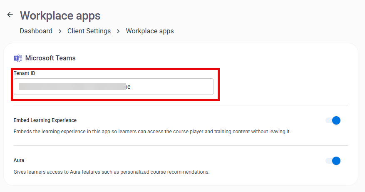
Task: Go back using the left arrow
Action: point(10,15)
